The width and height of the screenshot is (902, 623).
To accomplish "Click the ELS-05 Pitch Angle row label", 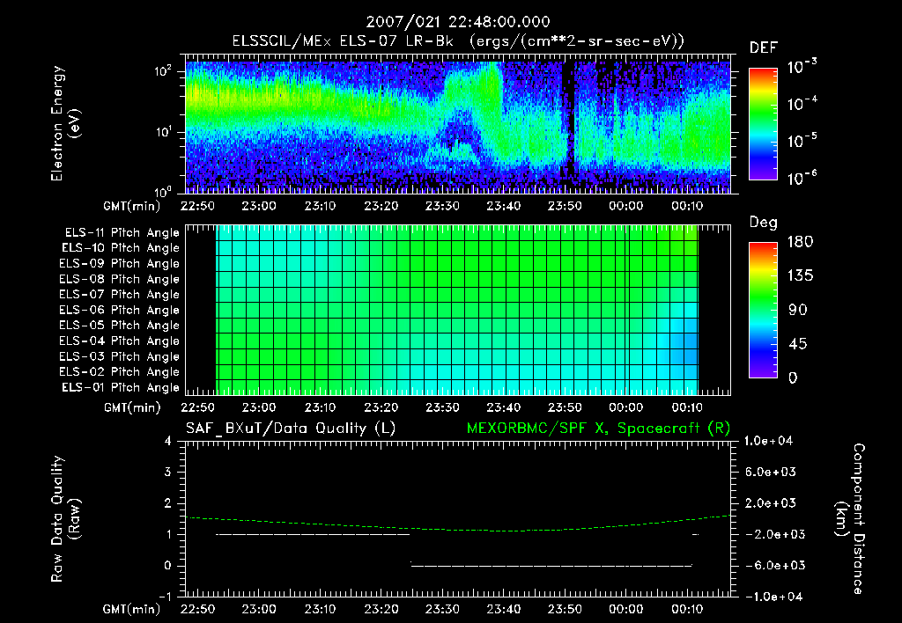I will click(x=119, y=326).
